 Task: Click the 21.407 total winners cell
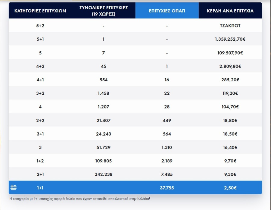click(103, 121)
